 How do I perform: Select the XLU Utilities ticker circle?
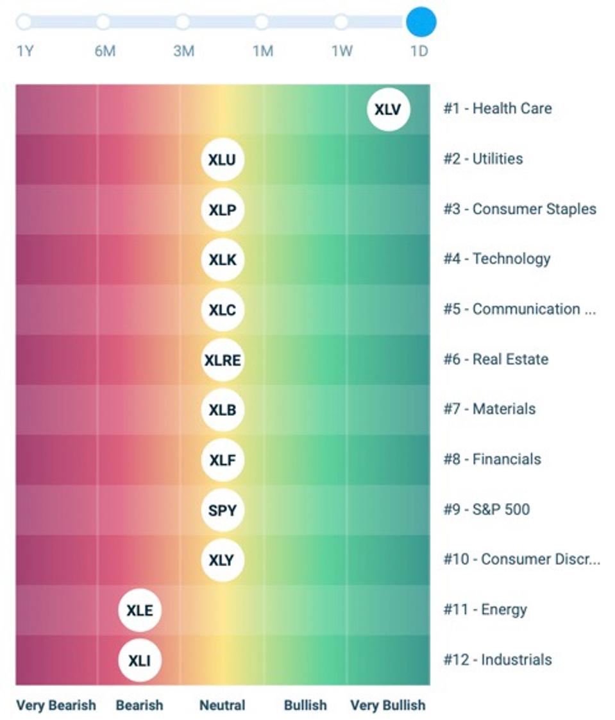pyautogui.click(x=223, y=160)
